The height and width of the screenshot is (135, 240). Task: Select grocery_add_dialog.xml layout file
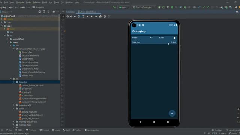tap(32, 115)
